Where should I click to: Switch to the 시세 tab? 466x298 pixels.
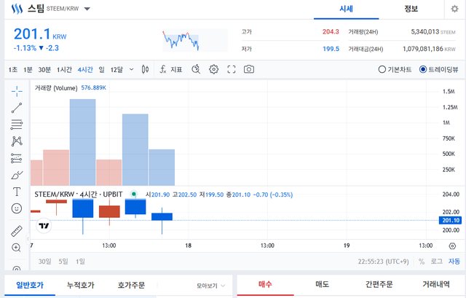pyautogui.click(x=347, y=9)
